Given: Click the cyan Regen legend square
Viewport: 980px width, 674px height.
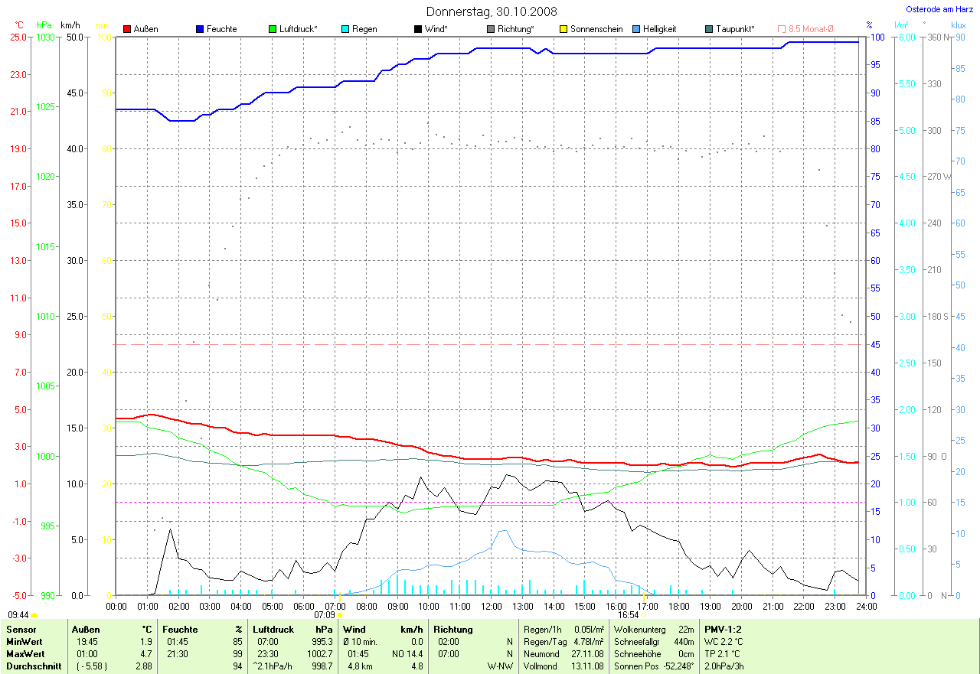Looking at the screenshot, I should pos(345,29).
